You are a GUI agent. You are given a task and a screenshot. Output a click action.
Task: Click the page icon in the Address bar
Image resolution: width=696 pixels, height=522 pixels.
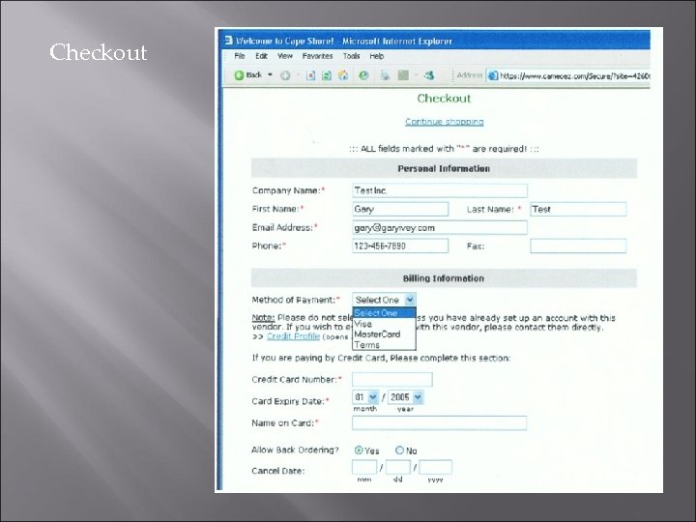point(493,76)
